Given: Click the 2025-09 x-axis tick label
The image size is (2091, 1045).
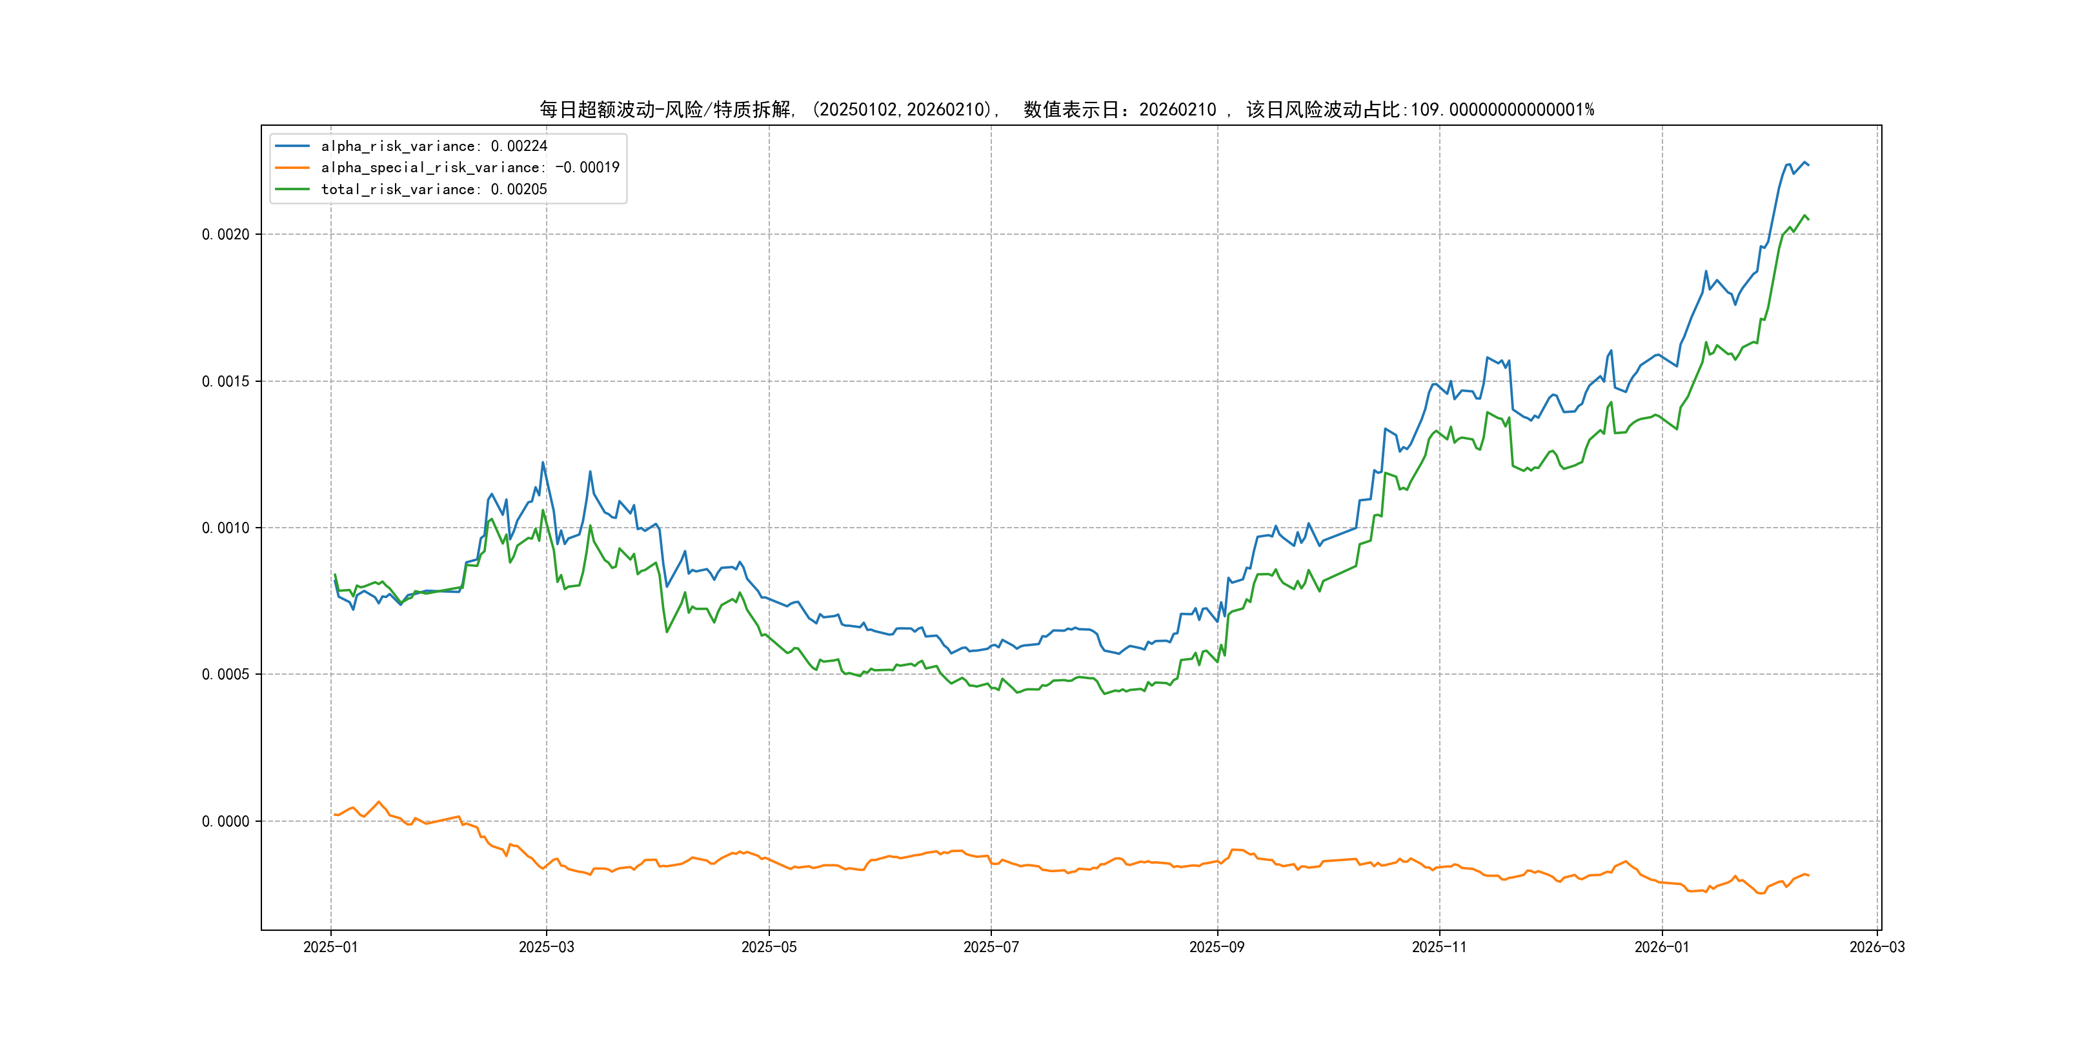Looking at the screenshot, I should pos(1217,947).
